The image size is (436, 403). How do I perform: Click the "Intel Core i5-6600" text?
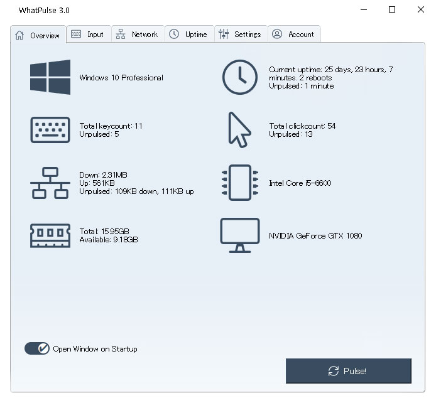click(x=300, y=183)
